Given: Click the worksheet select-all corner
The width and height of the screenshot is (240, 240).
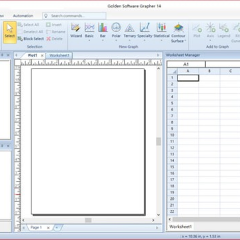Looking at the screenshot, I should (173, 71).
